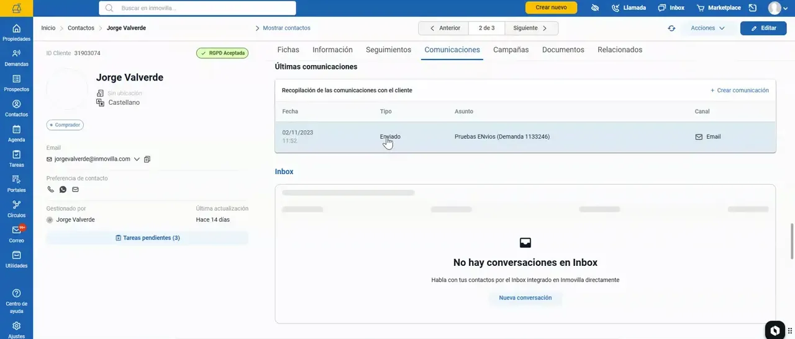Open Inbox from top bar
This screenshot has width=795, height=339.
click(671, 8)
